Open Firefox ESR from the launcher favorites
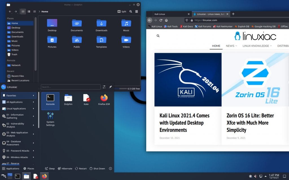 coord(104,100)
